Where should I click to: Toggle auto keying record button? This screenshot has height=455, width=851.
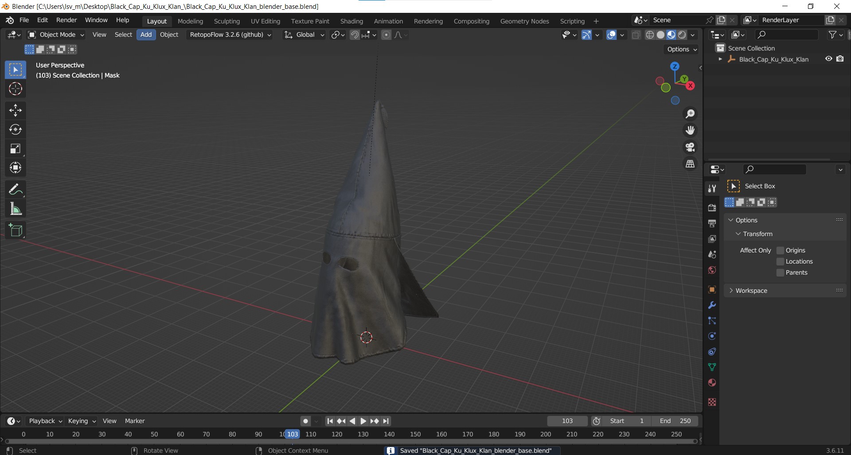[305, 421]
